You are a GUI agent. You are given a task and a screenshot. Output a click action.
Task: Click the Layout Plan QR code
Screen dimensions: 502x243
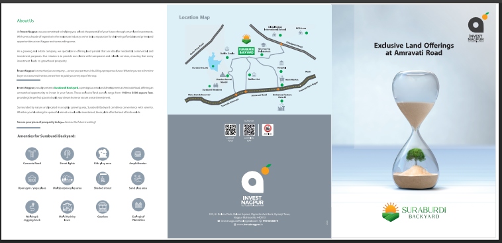coord(230,130)
